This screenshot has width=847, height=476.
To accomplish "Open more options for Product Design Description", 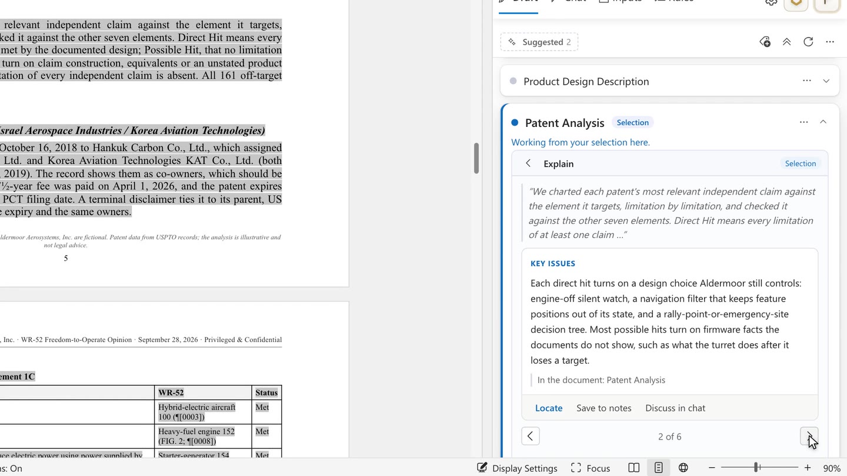I will pyautogui.click(x=807, y=81).
